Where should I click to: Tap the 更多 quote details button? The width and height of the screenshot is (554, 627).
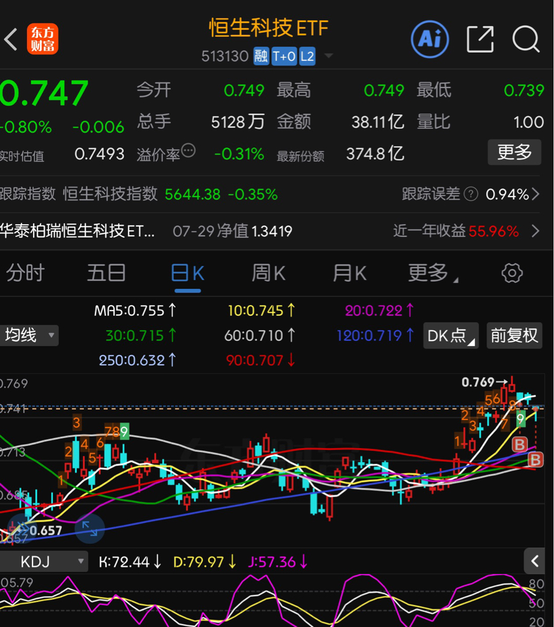point(514,152)
